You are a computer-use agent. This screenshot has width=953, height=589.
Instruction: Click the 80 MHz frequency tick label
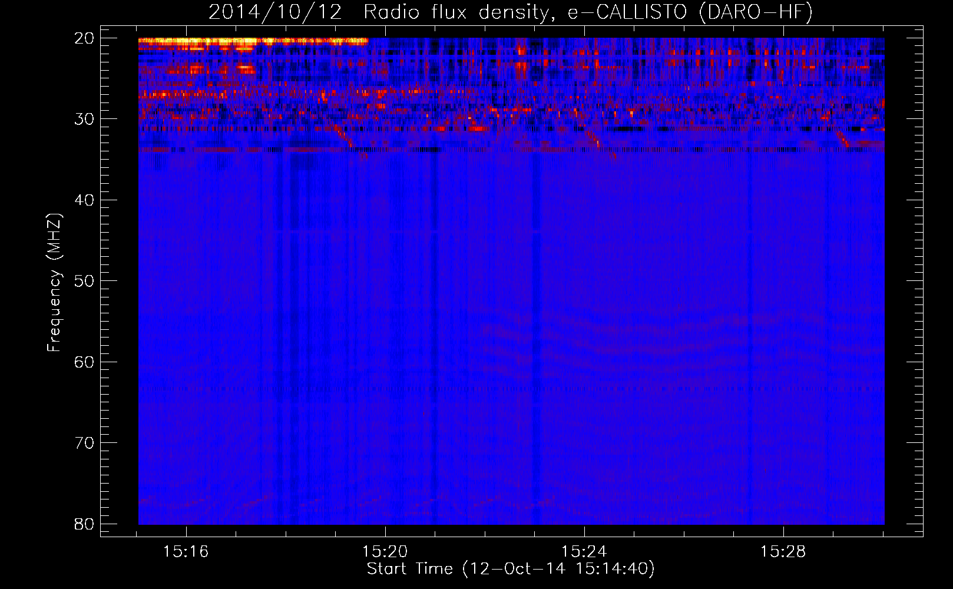click(x=84, y=524)
